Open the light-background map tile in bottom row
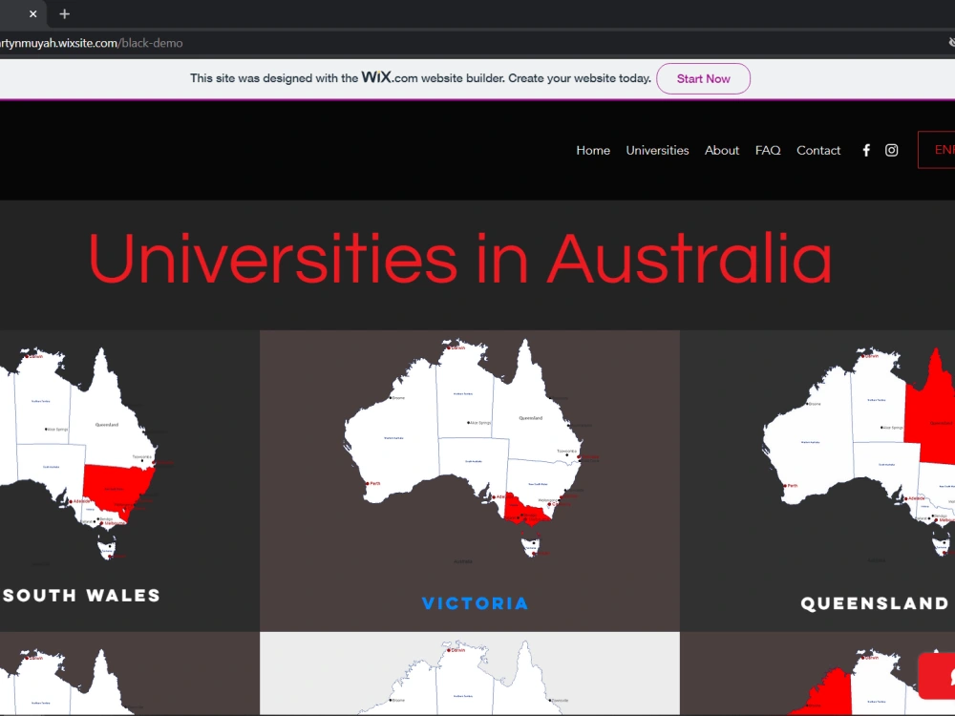Image resolution: width=955 pixels, height=716 pixels. pyautogui.click(x=470, y=673)
